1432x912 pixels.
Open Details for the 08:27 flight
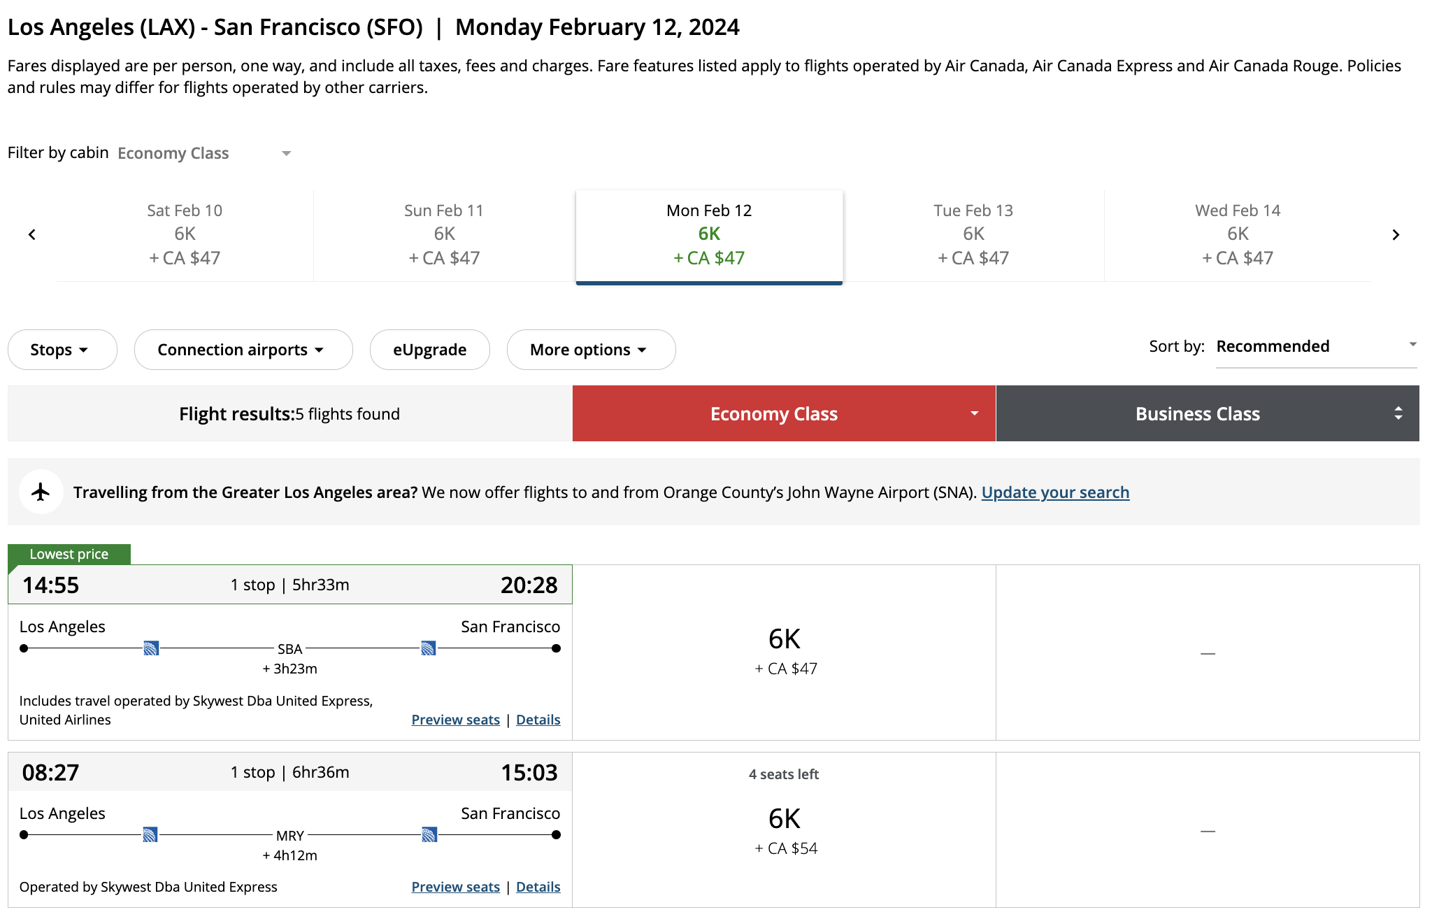(538, 887)
